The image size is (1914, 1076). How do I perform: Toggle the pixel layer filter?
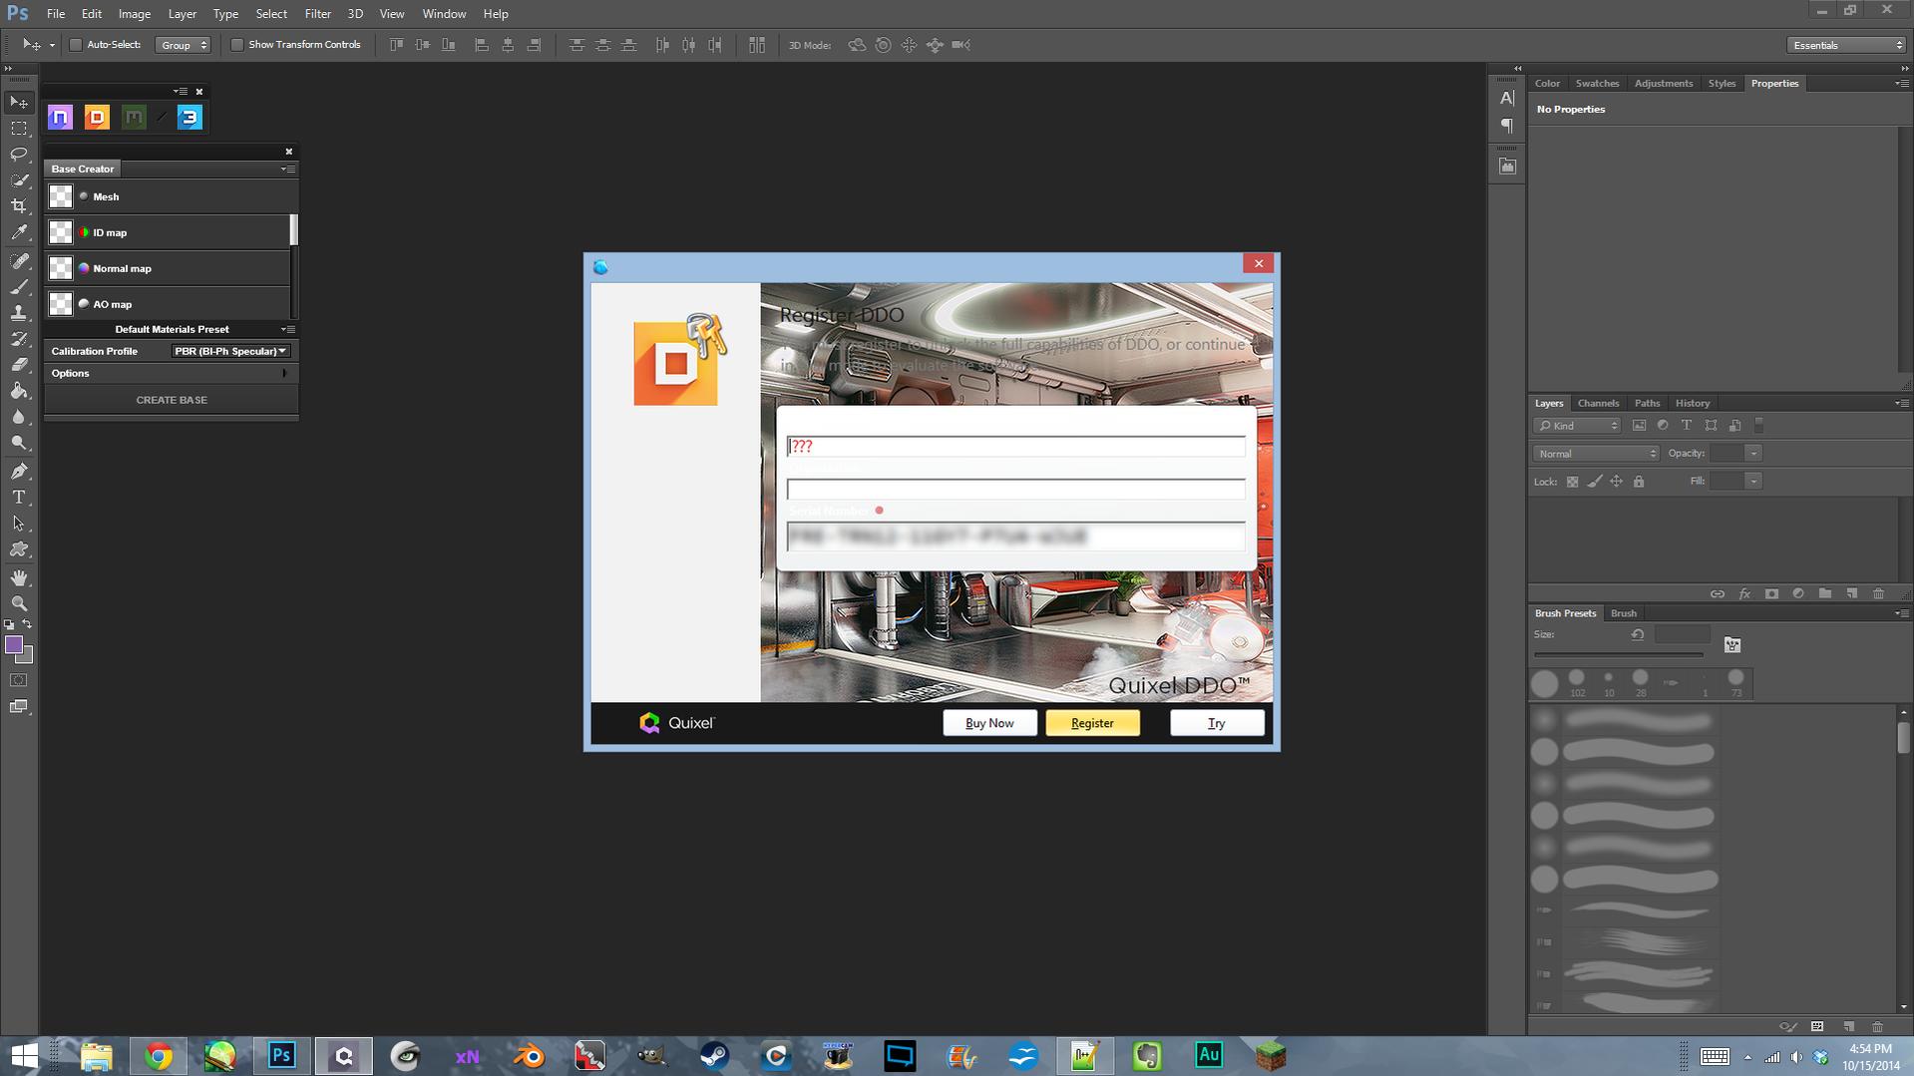click(1639, 426)
